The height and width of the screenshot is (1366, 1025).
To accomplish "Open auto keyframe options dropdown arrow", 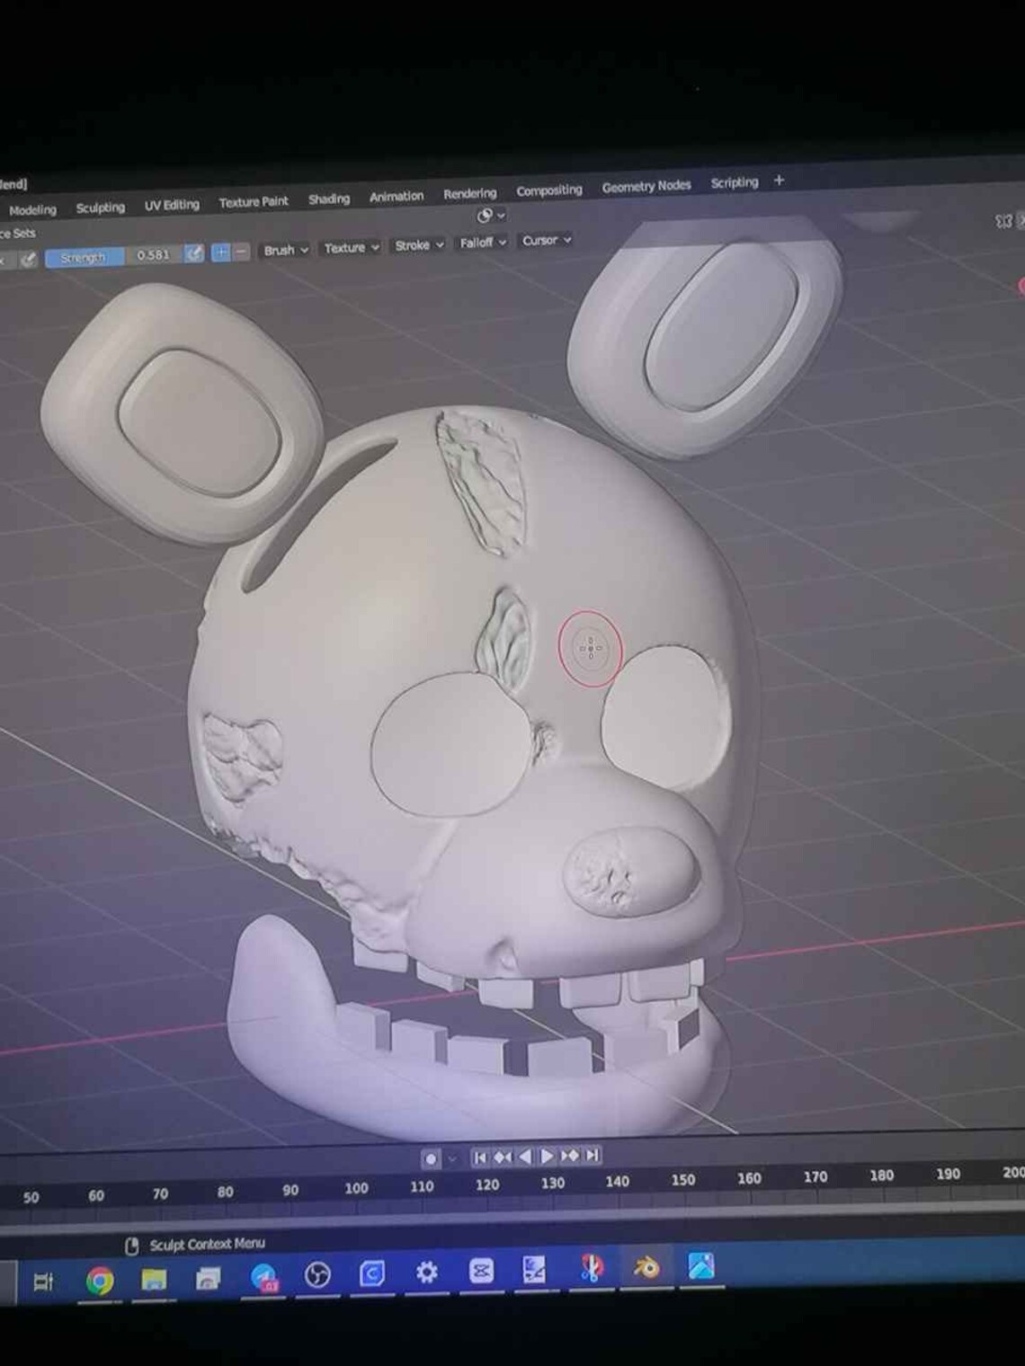I will point(451,1159).
